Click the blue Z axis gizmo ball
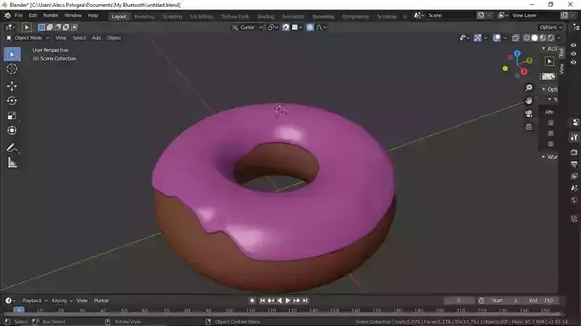This screenshot has width=581, height=326. [x=517, y=54]
